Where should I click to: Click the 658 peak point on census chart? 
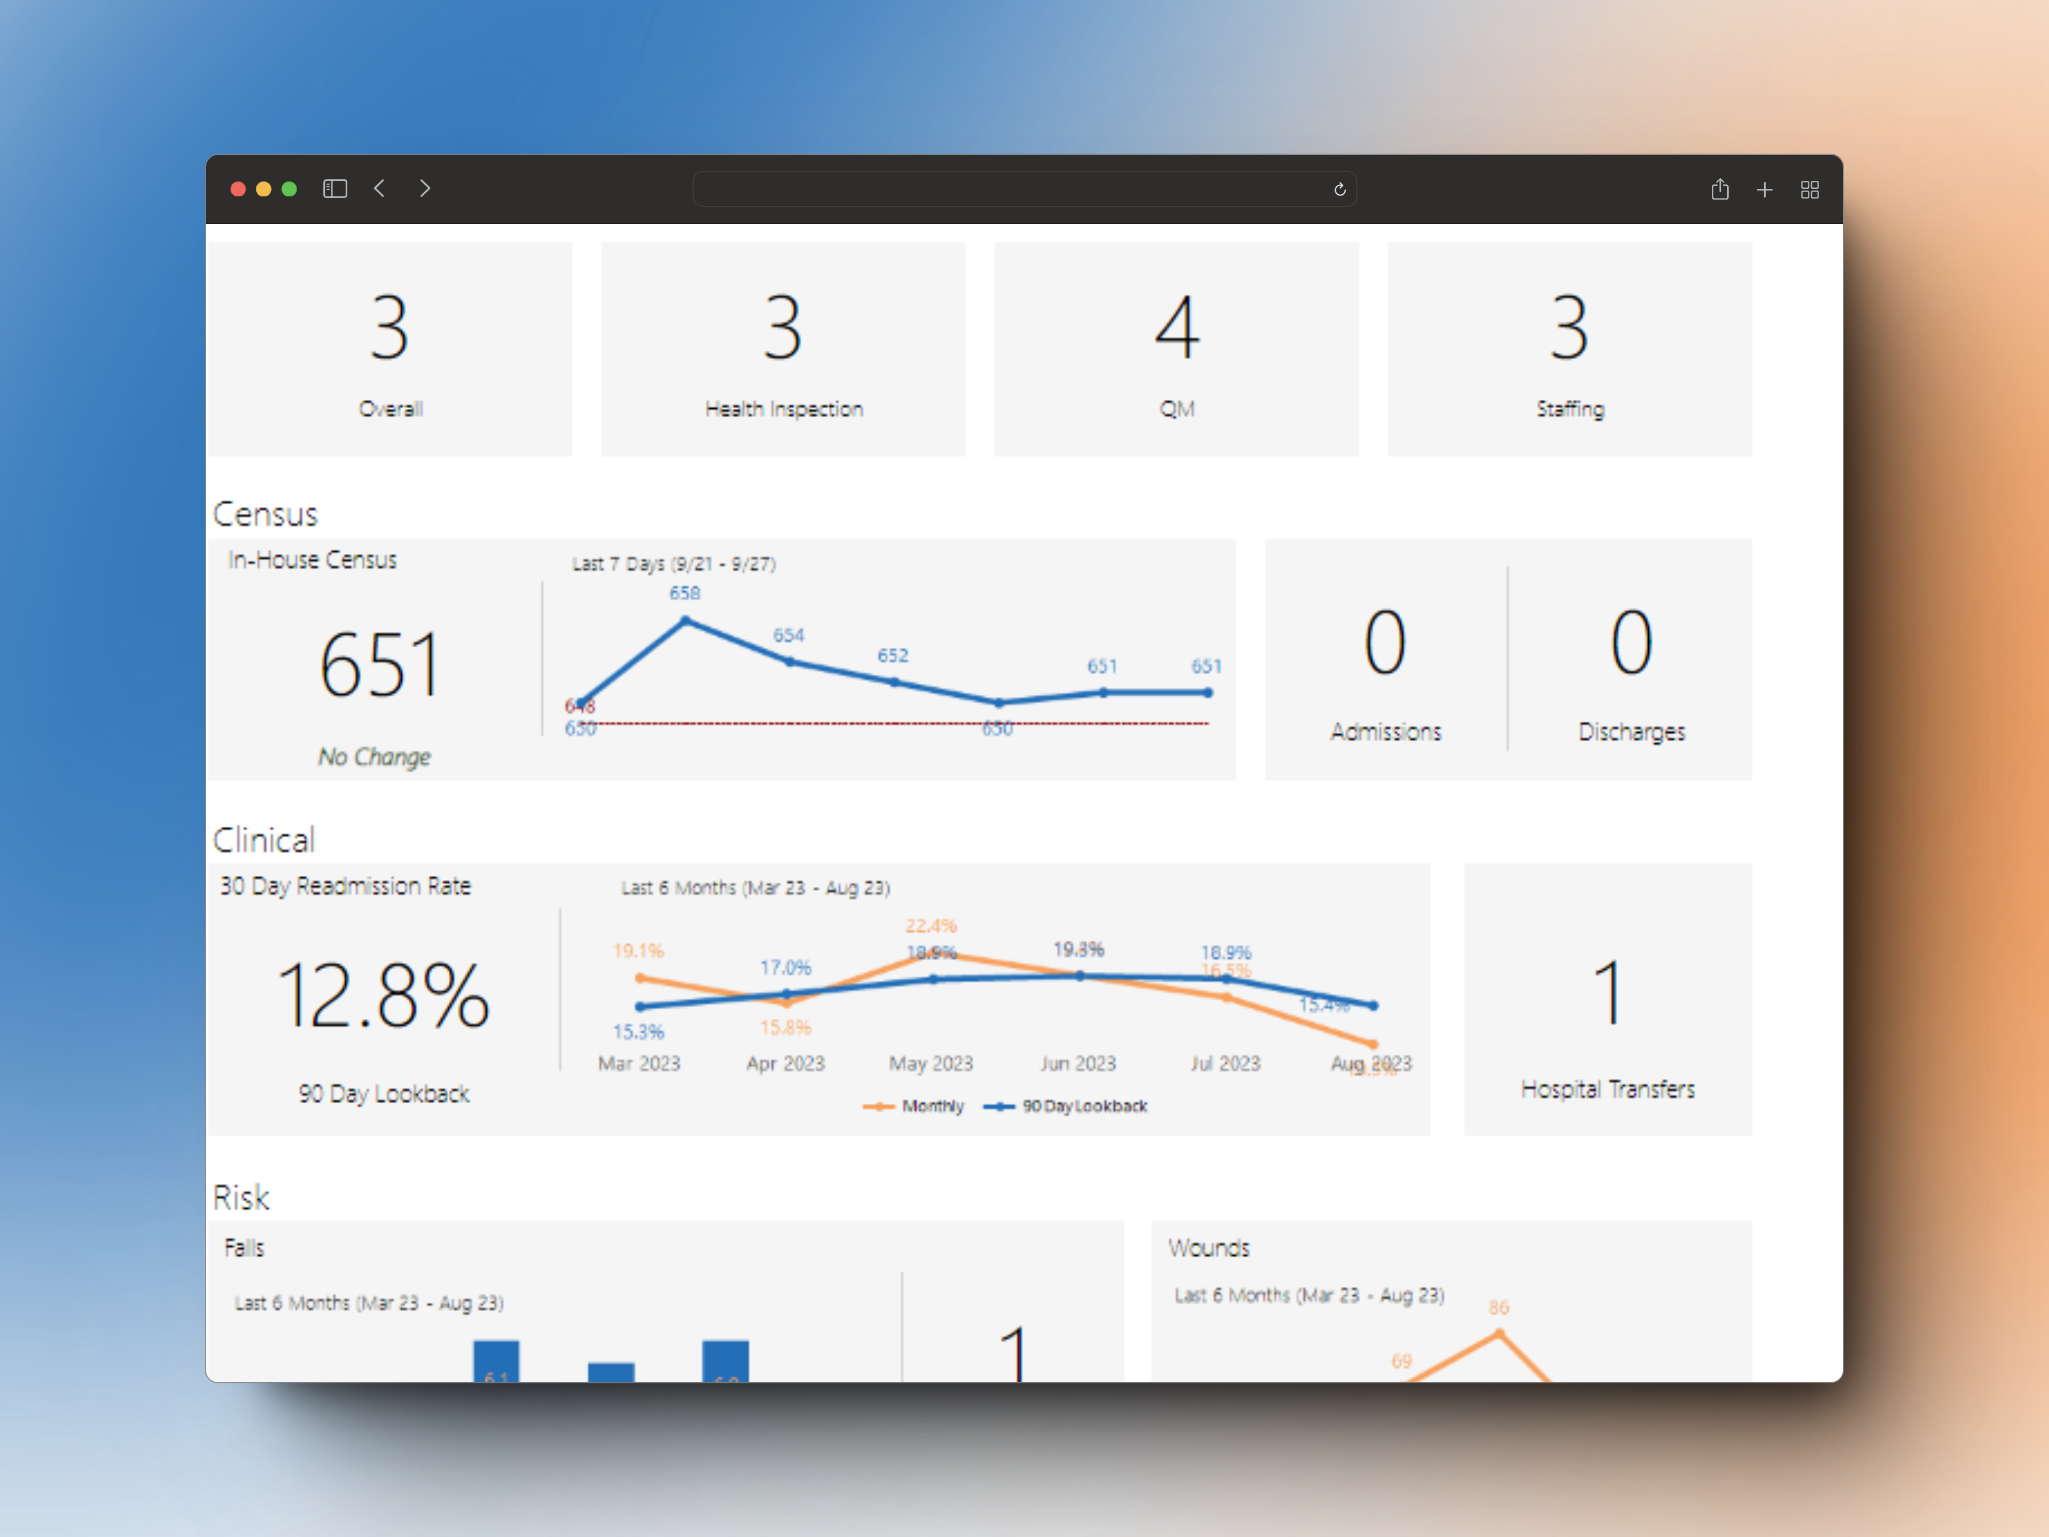coord(686,619)
